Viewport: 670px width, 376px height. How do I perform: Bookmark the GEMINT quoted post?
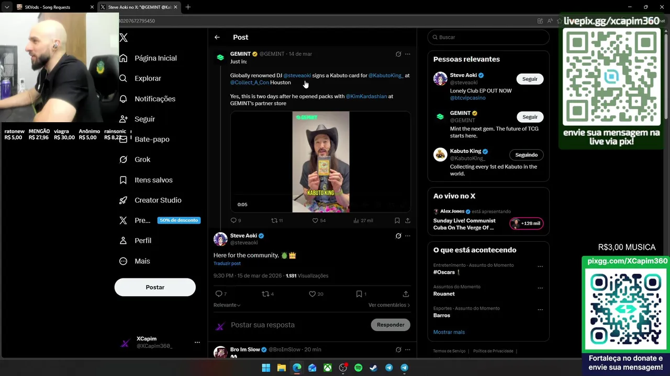pos(397,220)
